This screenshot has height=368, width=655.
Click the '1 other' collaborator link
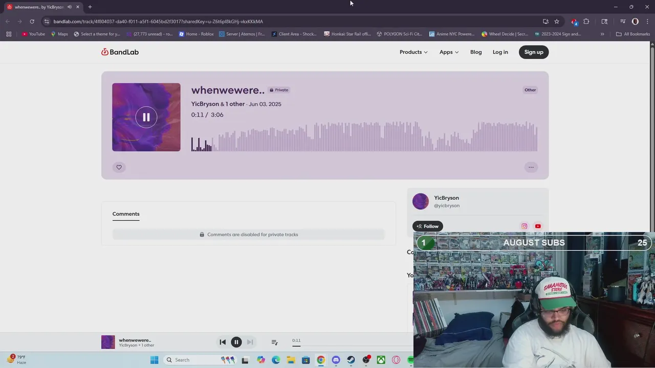235,104
